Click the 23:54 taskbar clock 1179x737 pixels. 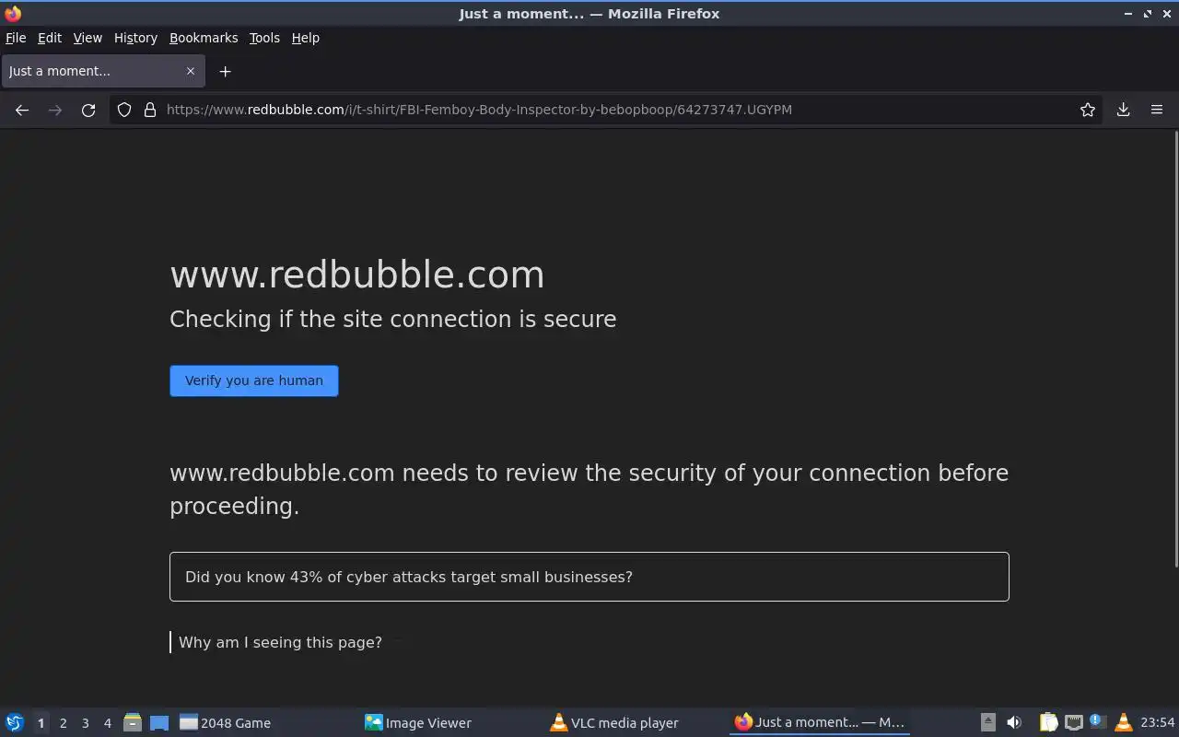point(1157,723)
